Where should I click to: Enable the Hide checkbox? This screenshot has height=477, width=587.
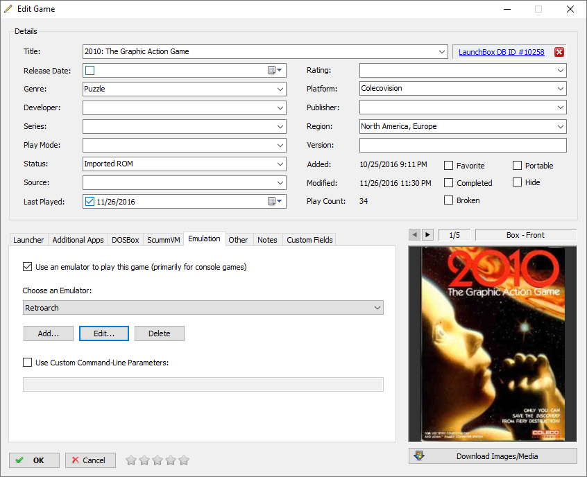pos(517,182)
